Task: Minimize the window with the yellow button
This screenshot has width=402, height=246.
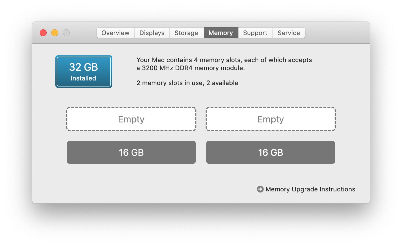Action: click(x=55, y=33)
